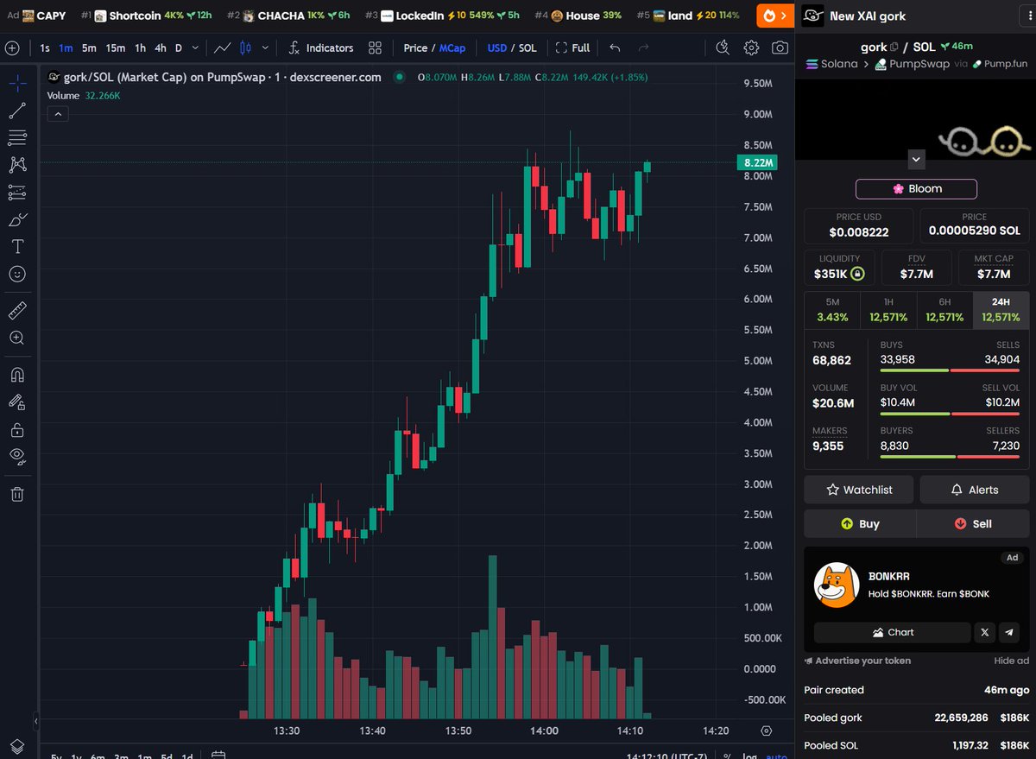Switch chart to Price mode
Viewport: 1036px width, 759px height.
click(x=415, y=47)
